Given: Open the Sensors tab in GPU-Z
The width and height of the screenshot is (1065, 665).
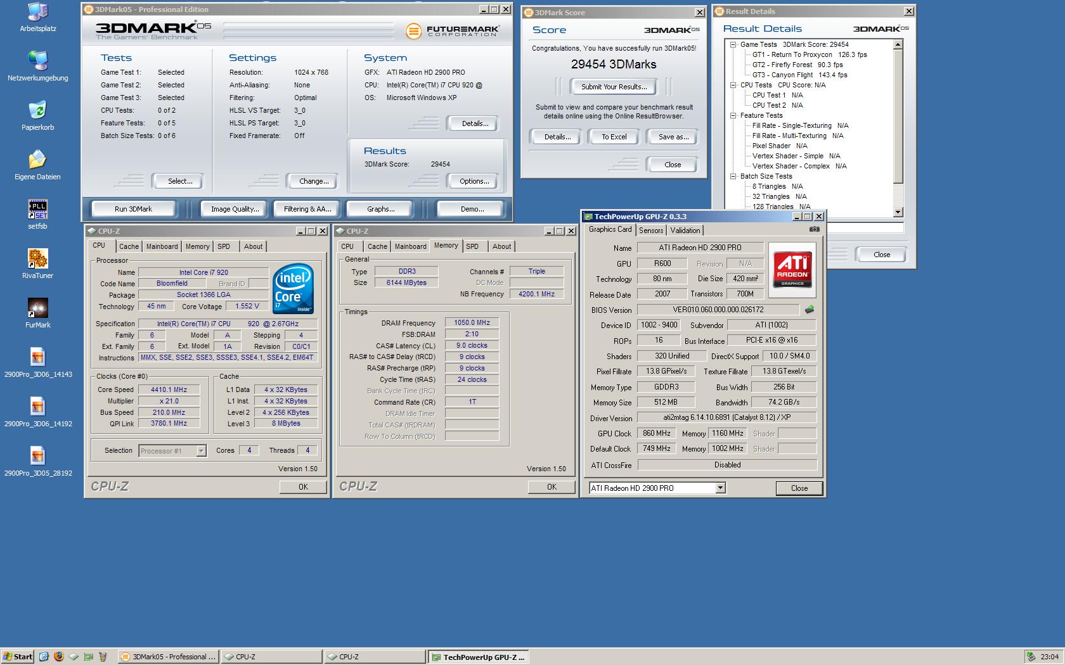Looking at the screenshot, I should click(651, 231).
